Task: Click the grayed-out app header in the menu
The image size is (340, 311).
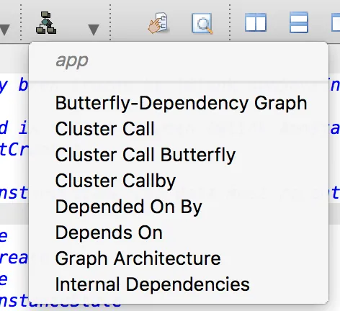Action: coord(72,61)
